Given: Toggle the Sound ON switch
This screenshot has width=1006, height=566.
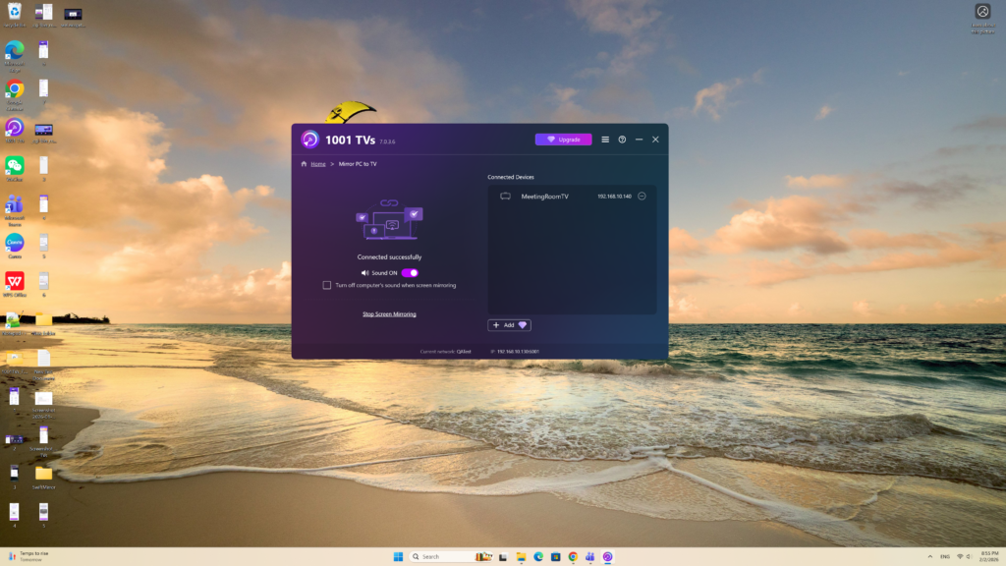Looking at the screenshot, I should pyautogui.click(x=410, y=272).
